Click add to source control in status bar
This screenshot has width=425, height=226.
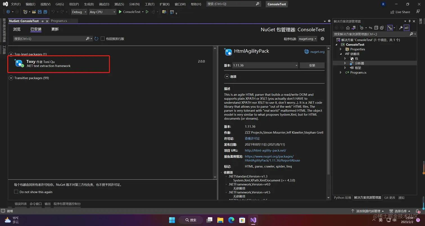[368, 211]
